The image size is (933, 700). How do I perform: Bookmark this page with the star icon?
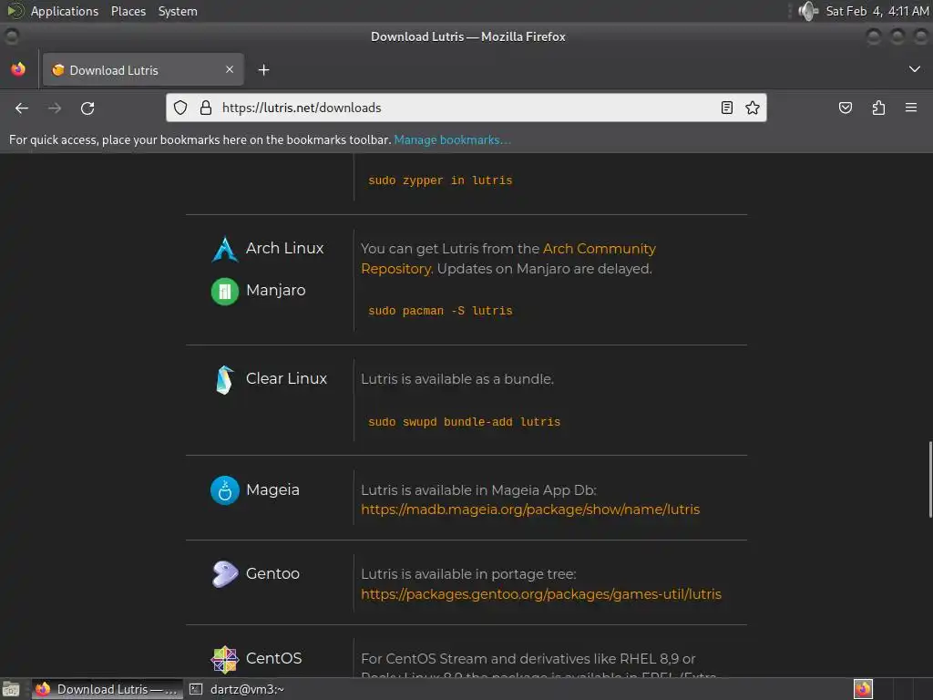point(753,108)
